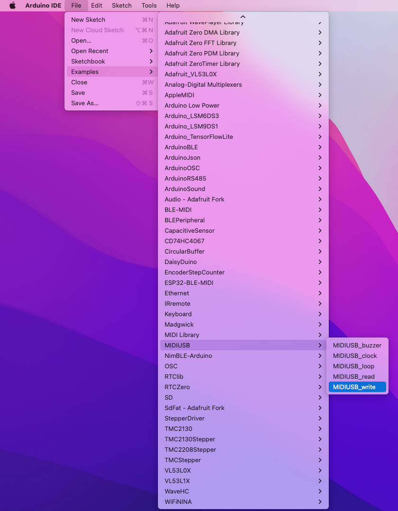Open the MIDIUSB_read example

coord(357,376)
